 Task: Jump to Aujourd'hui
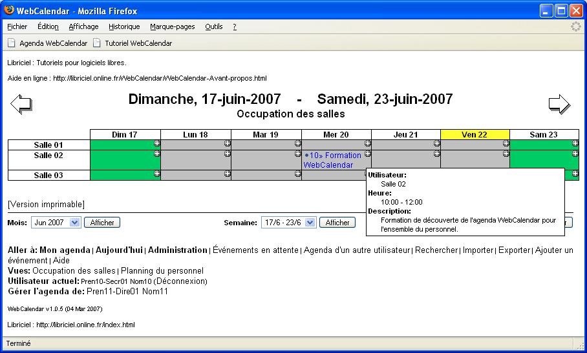(119, 250)
